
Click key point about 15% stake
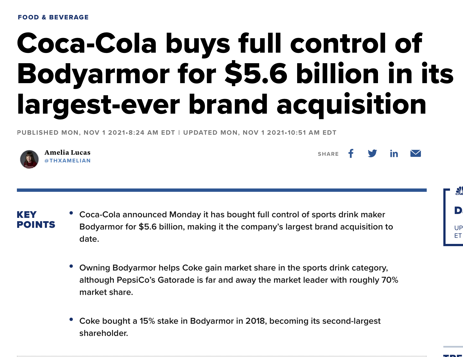tap(230, 327)
